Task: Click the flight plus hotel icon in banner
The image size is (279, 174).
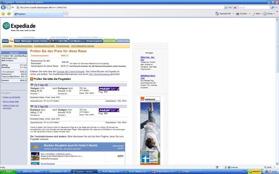Action: [x=35, y=147]
